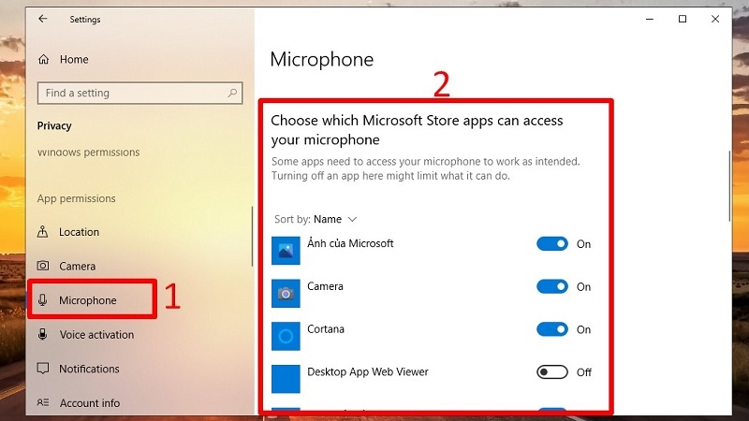Screen dimensions: 749x421
Task: Click the Ảnh của Microsoft photos icon
Action: pyautogui.click(x=286, y=251)
